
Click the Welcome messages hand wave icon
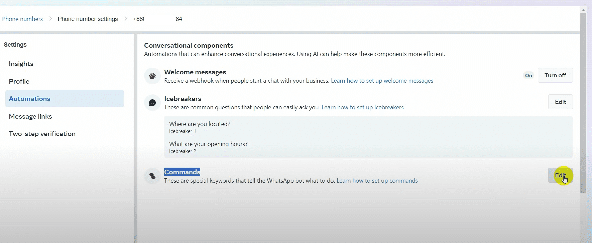[x=152, y=76]
